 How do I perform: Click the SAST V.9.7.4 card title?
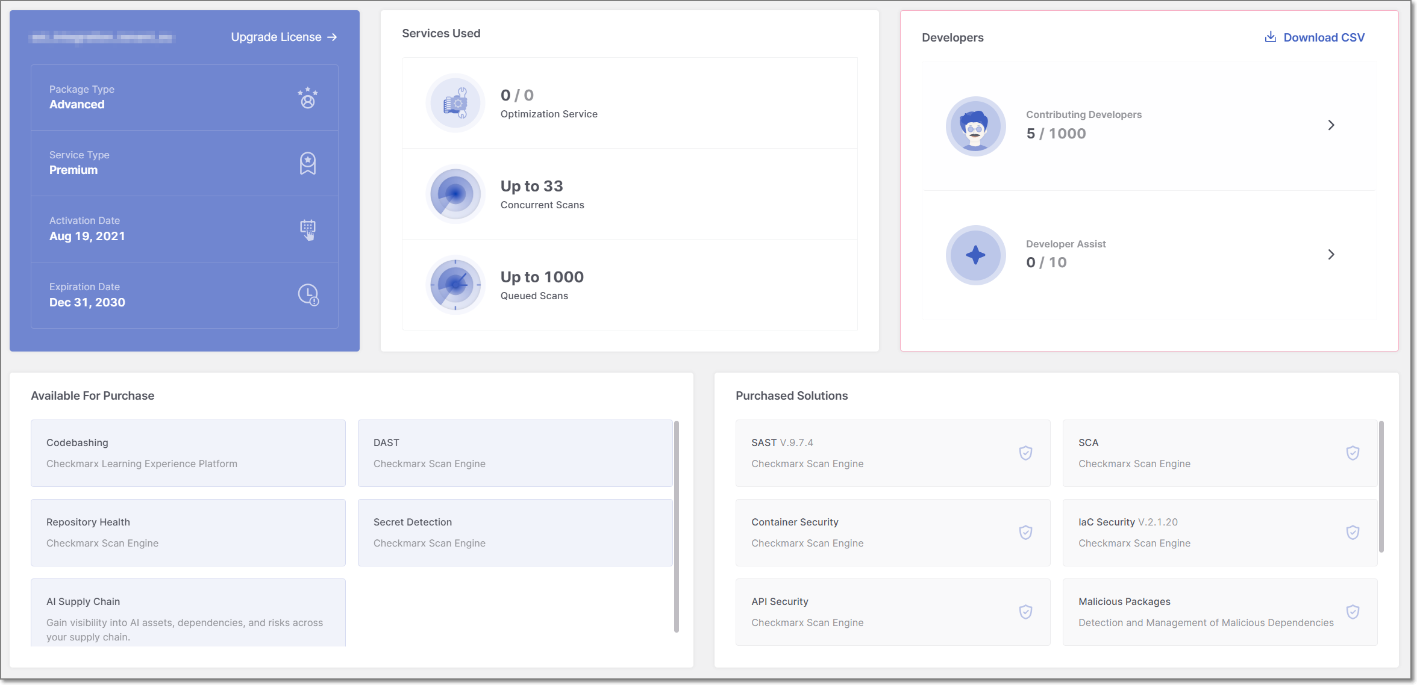(782, 442)
